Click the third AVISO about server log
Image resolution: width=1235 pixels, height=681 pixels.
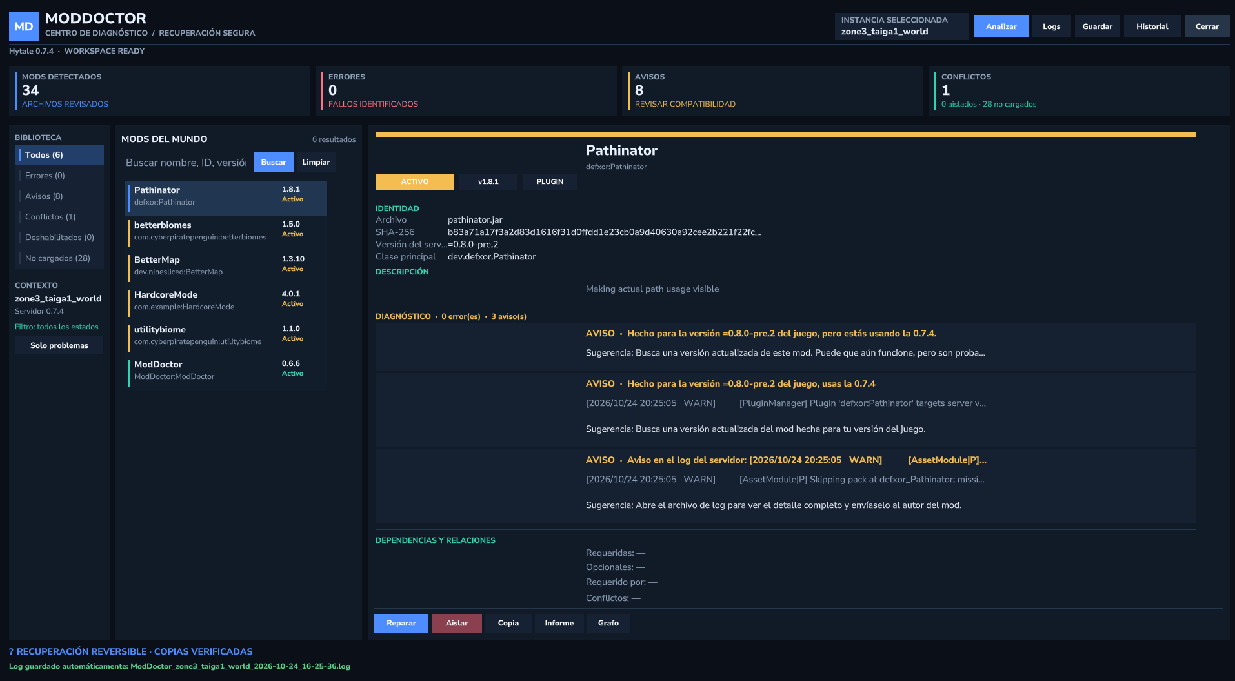click(786, 486)
